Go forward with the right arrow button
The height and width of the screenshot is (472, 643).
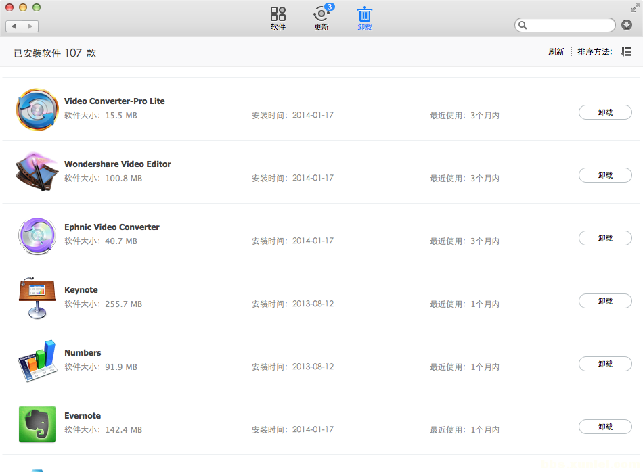pyautogui.click(x=30, y=26)
